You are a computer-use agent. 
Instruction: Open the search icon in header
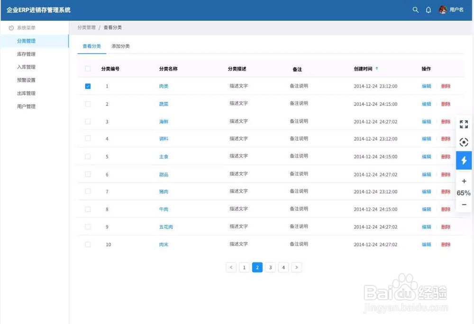click(x=416, y=10)
